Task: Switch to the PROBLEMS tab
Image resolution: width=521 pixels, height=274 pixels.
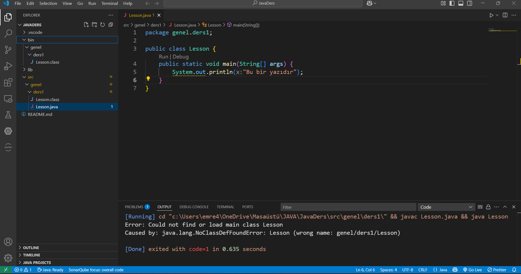Action: [134, 207]
